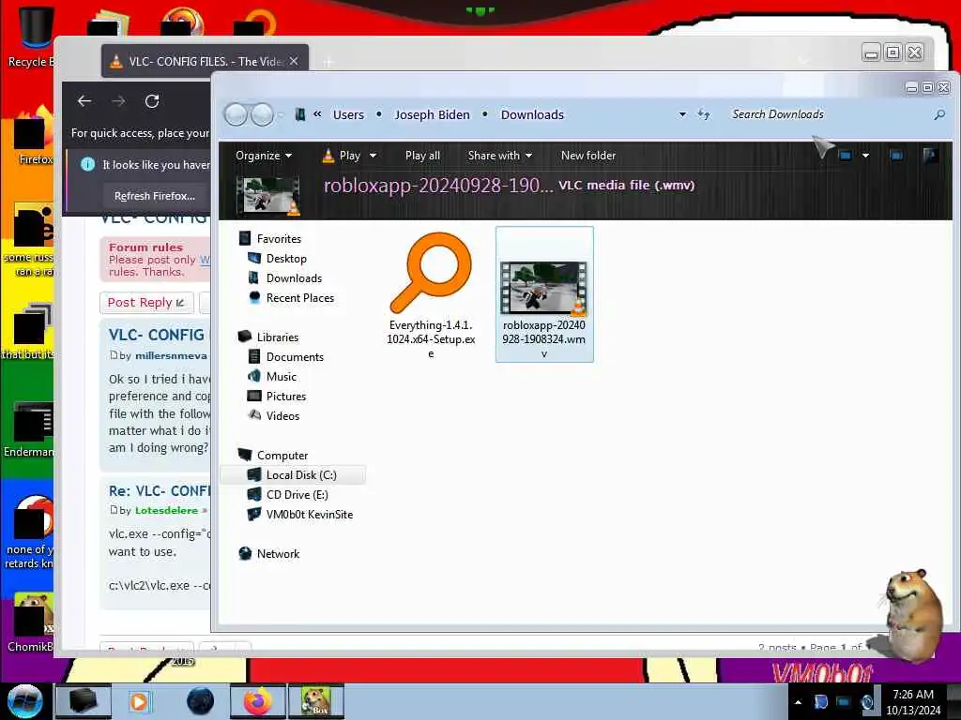Select Computer in the navigation pane
Viewport: 961px width, 720px height.
pyautogui.click(x=282, y=456)
